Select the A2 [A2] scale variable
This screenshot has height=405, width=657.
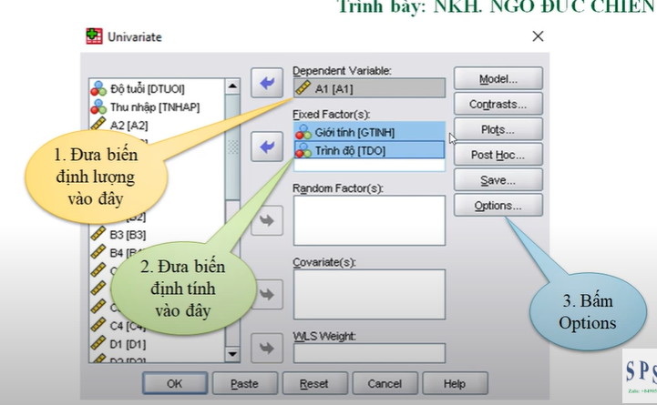pyautogui.click(x=129, y=125)
